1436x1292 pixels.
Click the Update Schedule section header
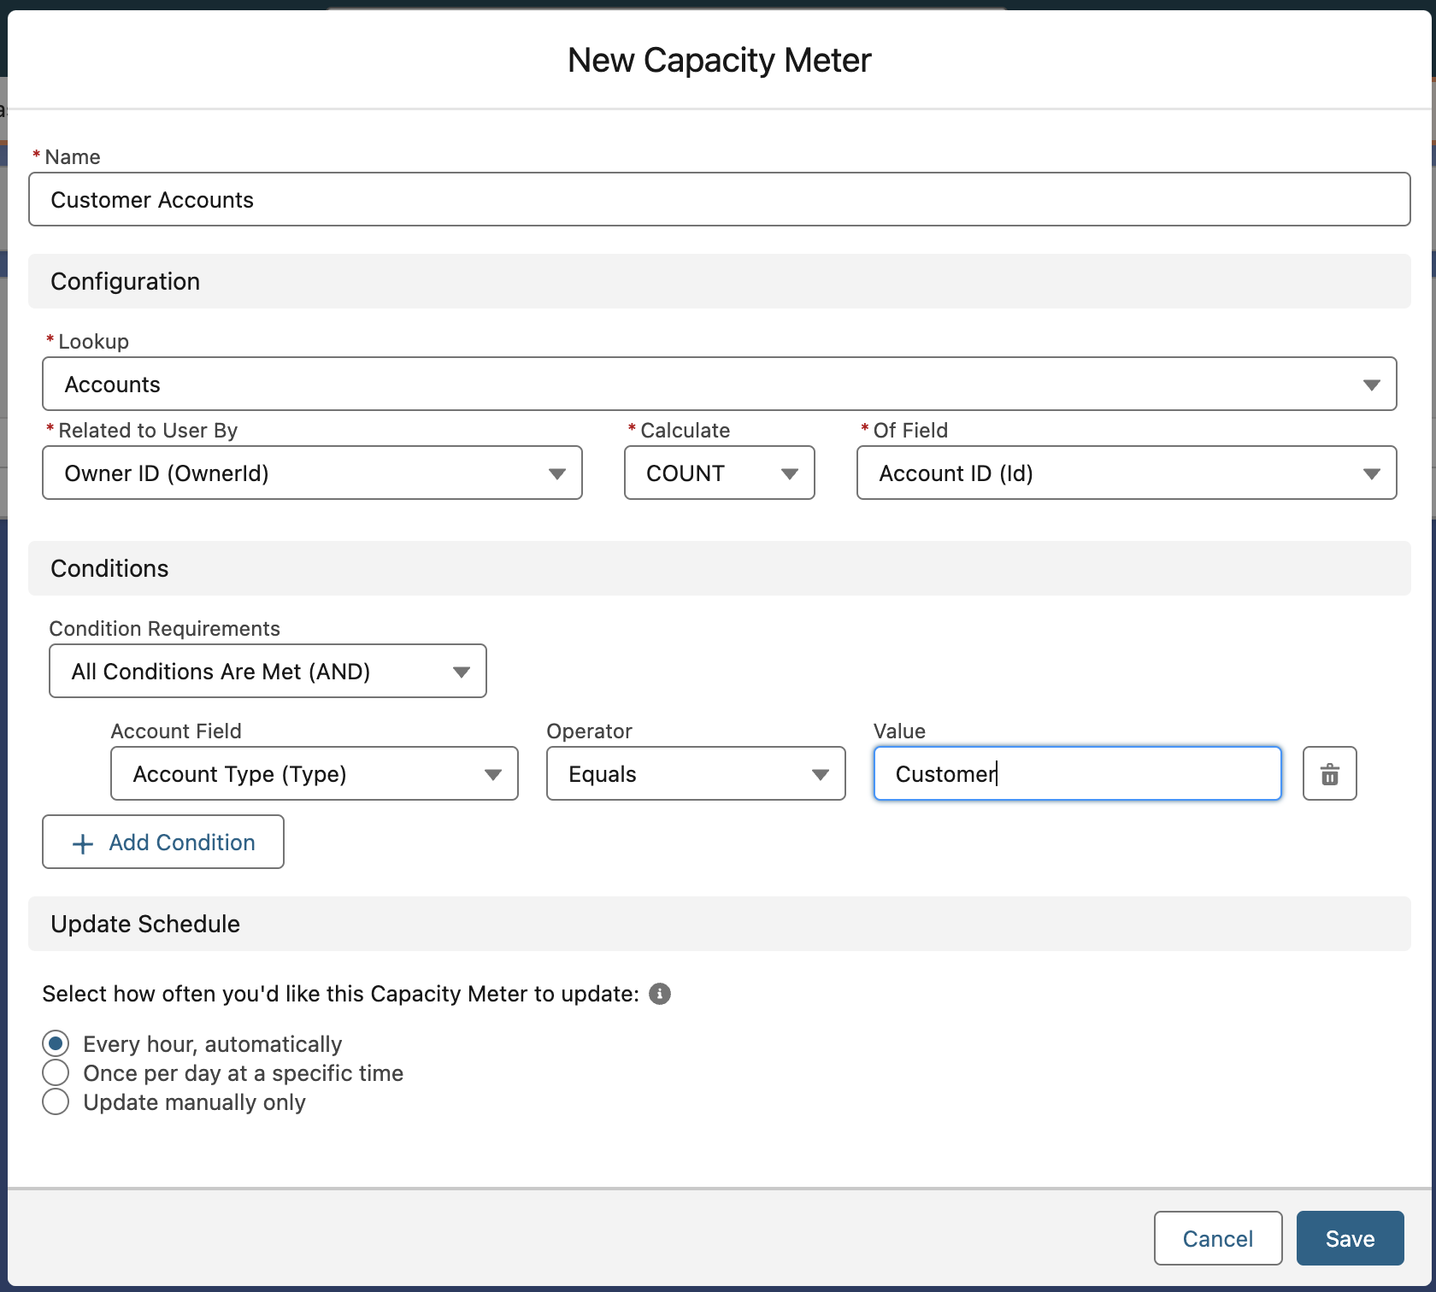coord(145,925)
